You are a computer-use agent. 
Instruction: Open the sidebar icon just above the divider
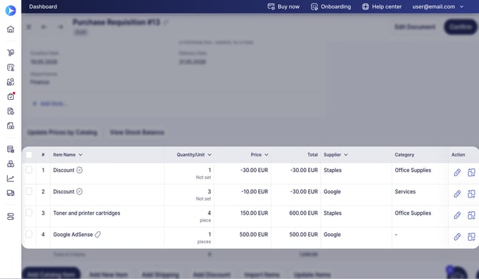(11, 126)
